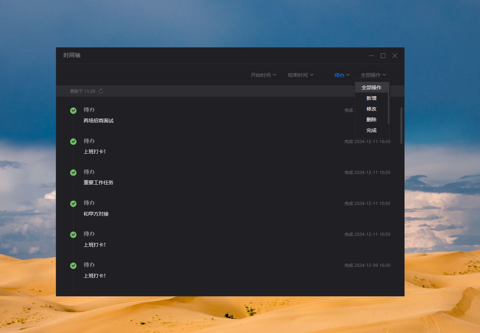Click the green check icon for 两场招商面试

tap(73, 111)
